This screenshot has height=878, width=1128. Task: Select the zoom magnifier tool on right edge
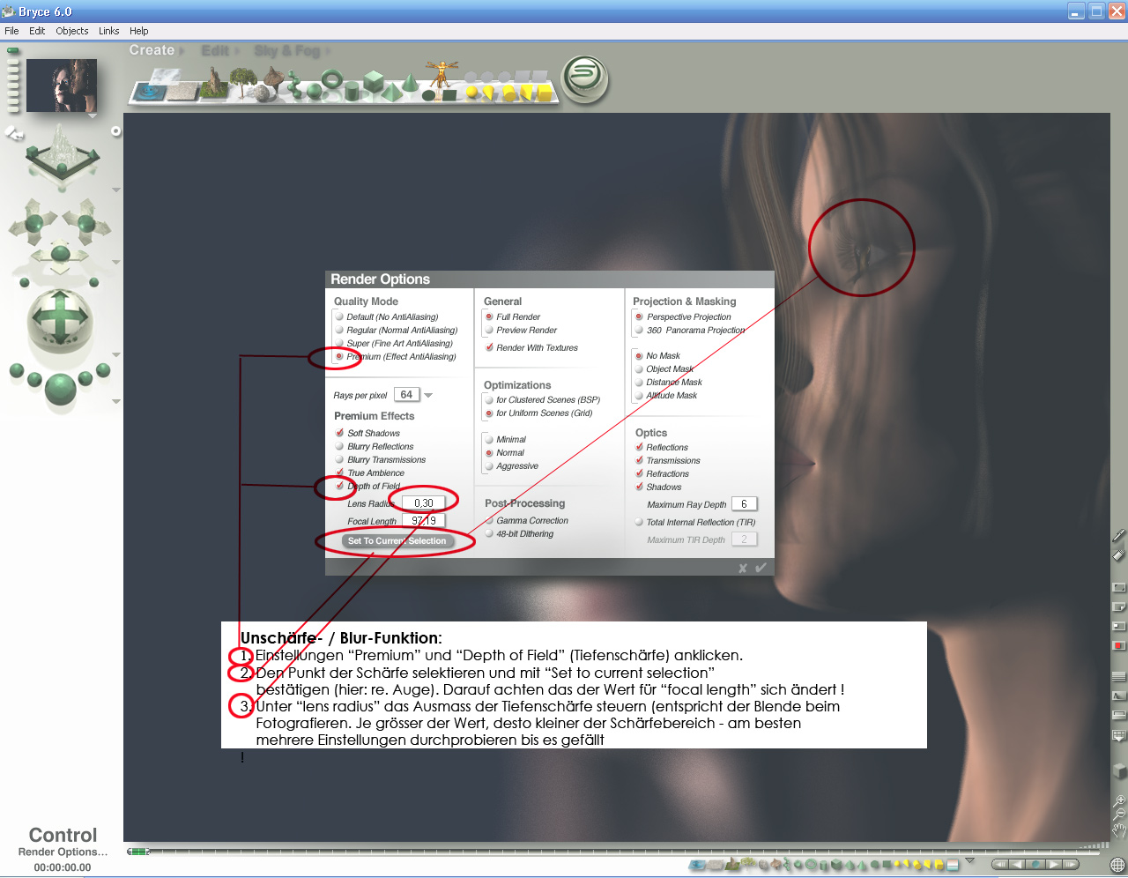point(1118,802)
